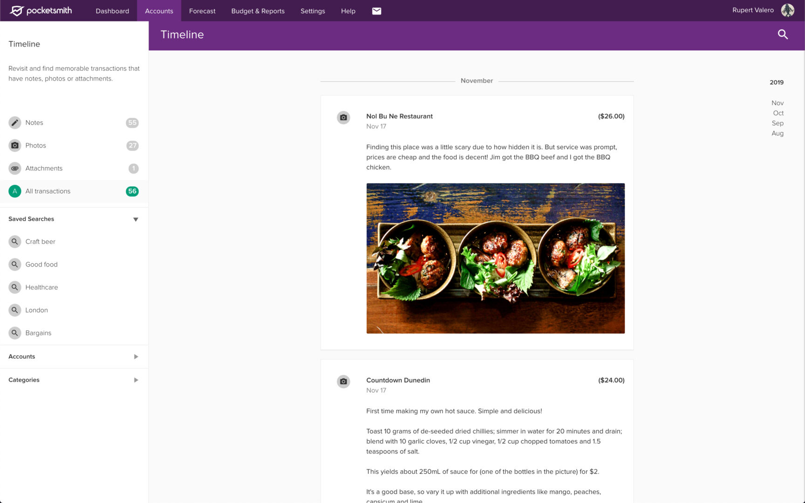Expand the Categories section arrow
The image size is (805, 503).
click(136, 380)
